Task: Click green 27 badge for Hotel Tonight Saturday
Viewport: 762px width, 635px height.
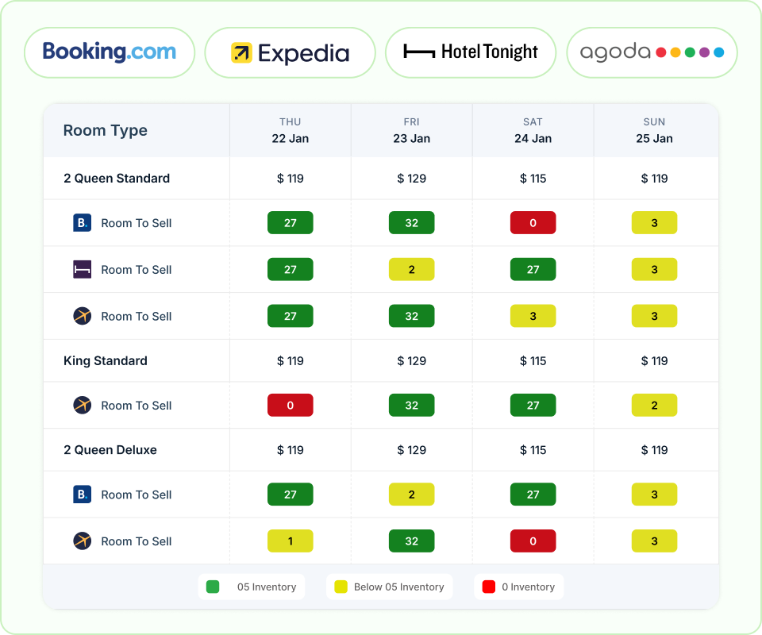Action: pyautogui.click(x=533, y=269)
